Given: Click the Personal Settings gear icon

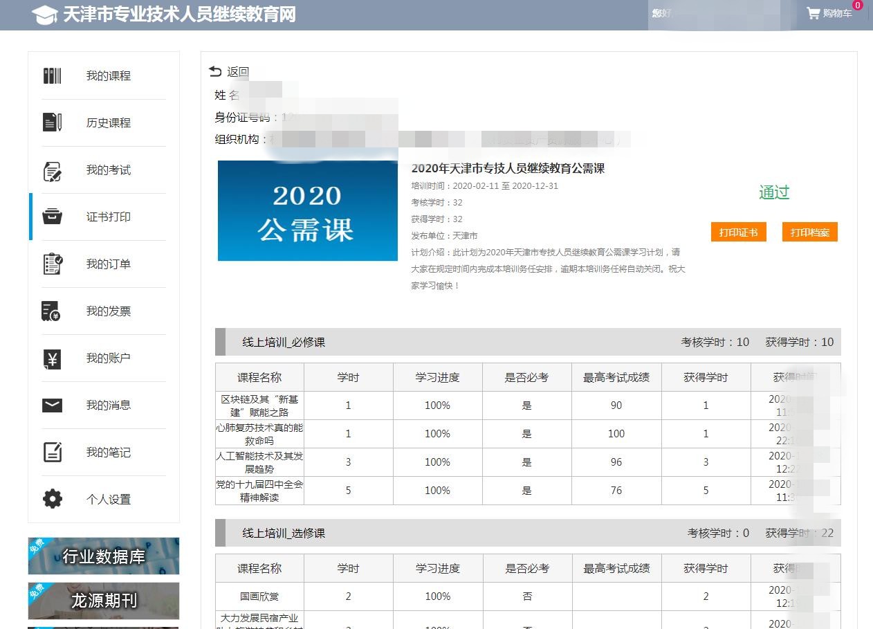Looking at the screenshot, I should coord(53,499).
